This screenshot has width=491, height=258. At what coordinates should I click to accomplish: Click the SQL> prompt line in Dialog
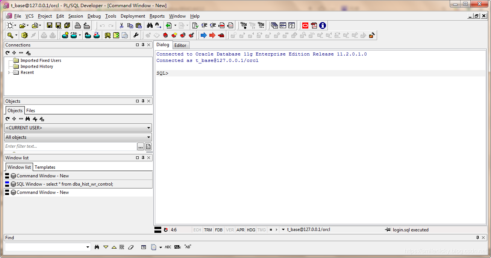click(x=321, y=73)
